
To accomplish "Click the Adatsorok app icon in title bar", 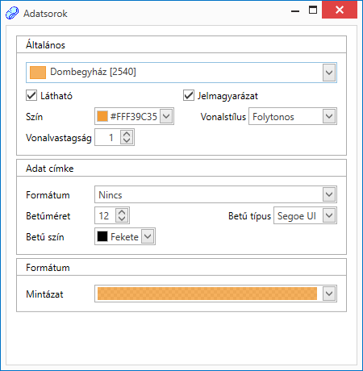I will (x=12, y=13).
